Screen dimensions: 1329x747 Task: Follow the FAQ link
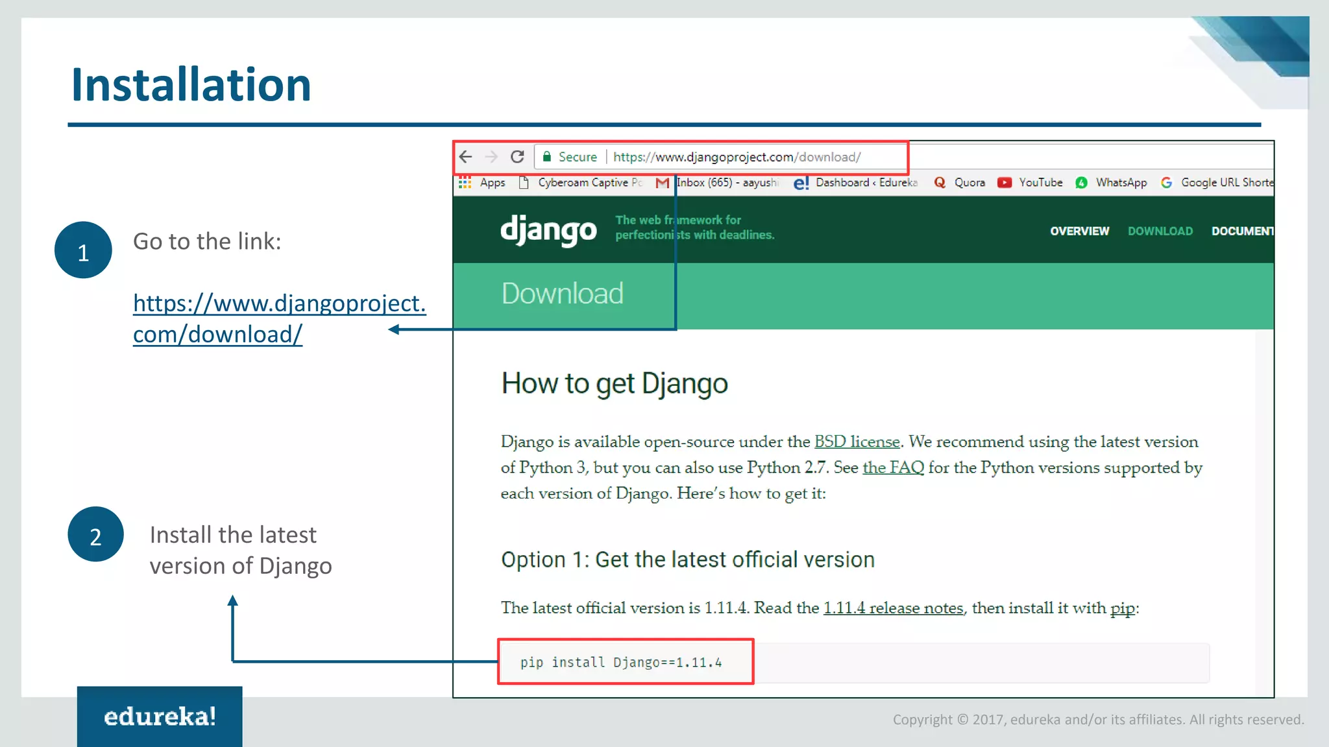pyautogui.click(x=893, y=468)
